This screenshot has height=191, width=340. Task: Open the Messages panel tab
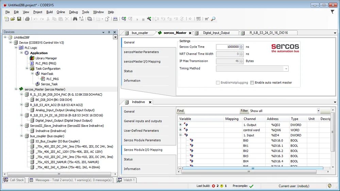click(x=71, y=180)
